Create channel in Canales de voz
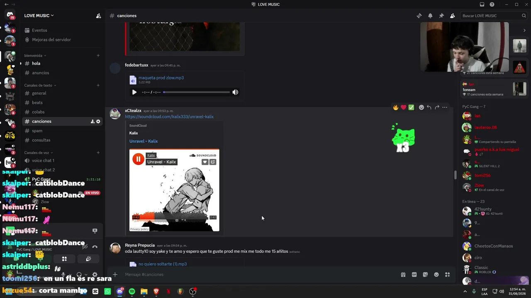Viewport: 531px width, 298px height. (x=98, y=153)
